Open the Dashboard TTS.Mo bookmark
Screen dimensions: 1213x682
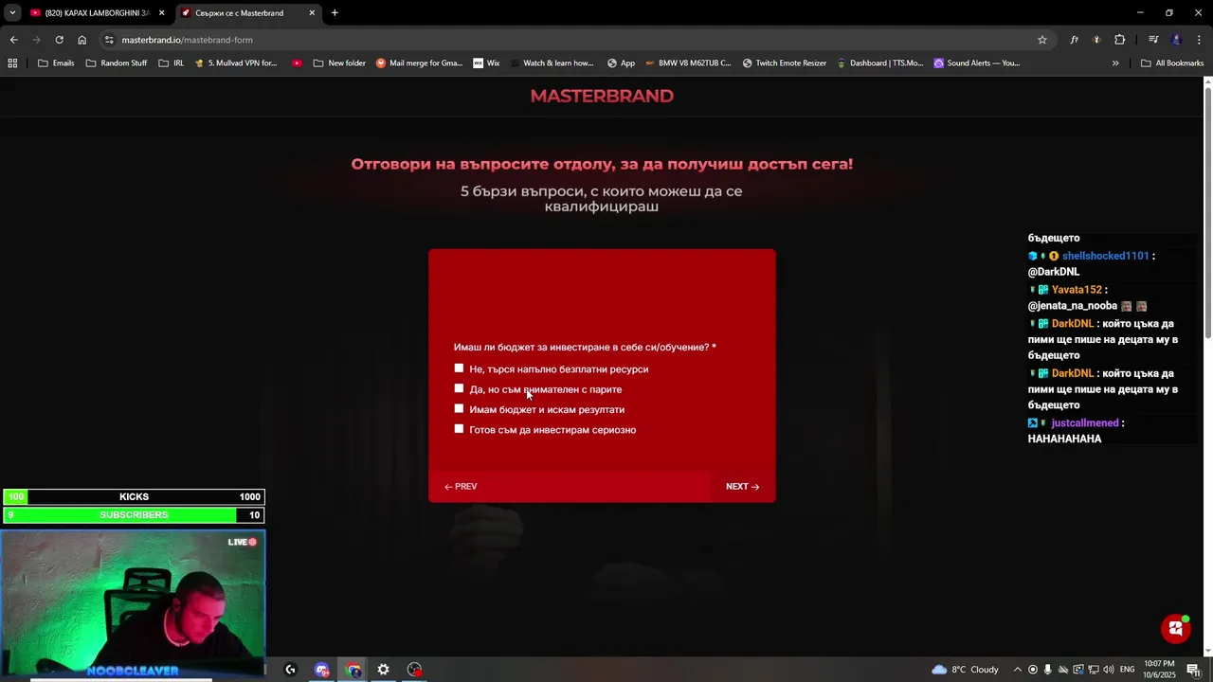pos(878,63)
